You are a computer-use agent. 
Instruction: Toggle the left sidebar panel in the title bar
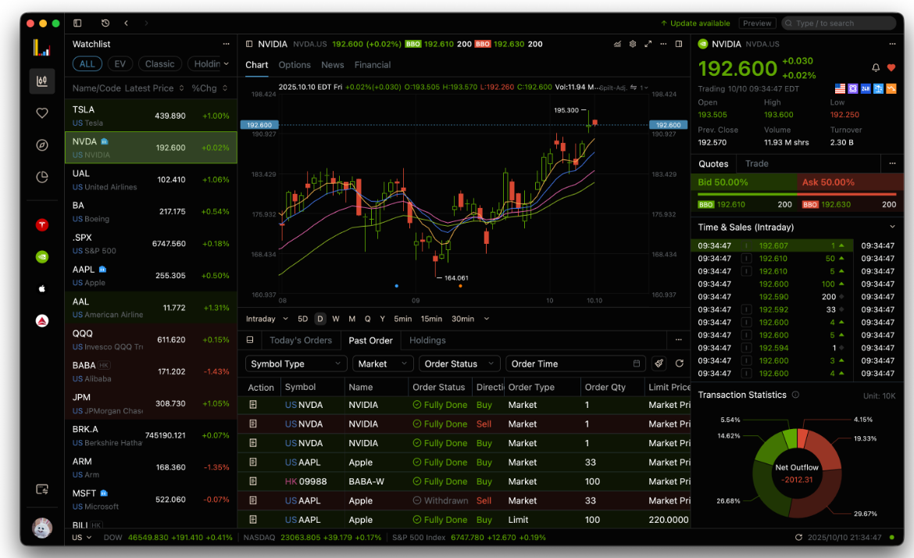click(x=77, y=23)
